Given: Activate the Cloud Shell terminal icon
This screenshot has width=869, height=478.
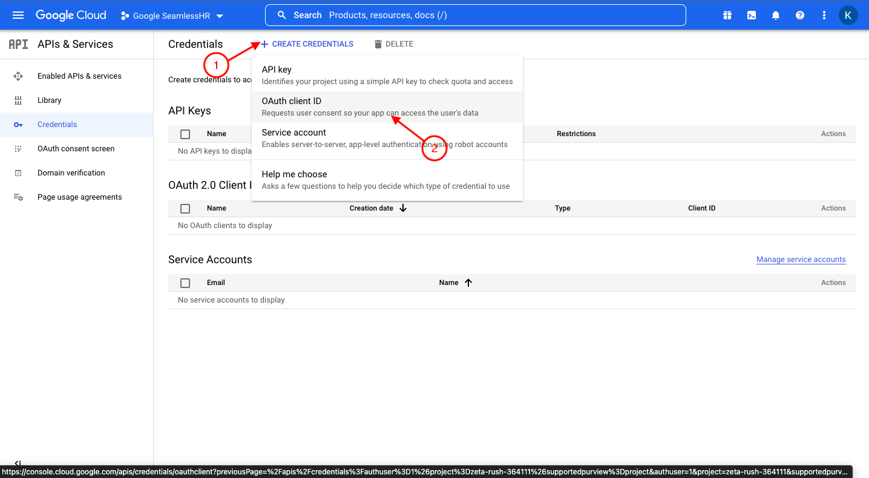Looking at the screenshot, I should coord(752,16).
